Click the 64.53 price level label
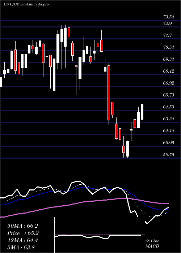Image resolution: width=181 pixels, height=253 pixels. point(169,107)
